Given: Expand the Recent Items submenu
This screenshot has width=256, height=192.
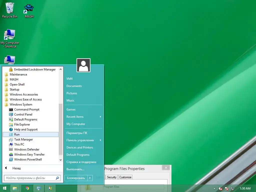Looking at the screenshot, I should (x=83, y=117).
